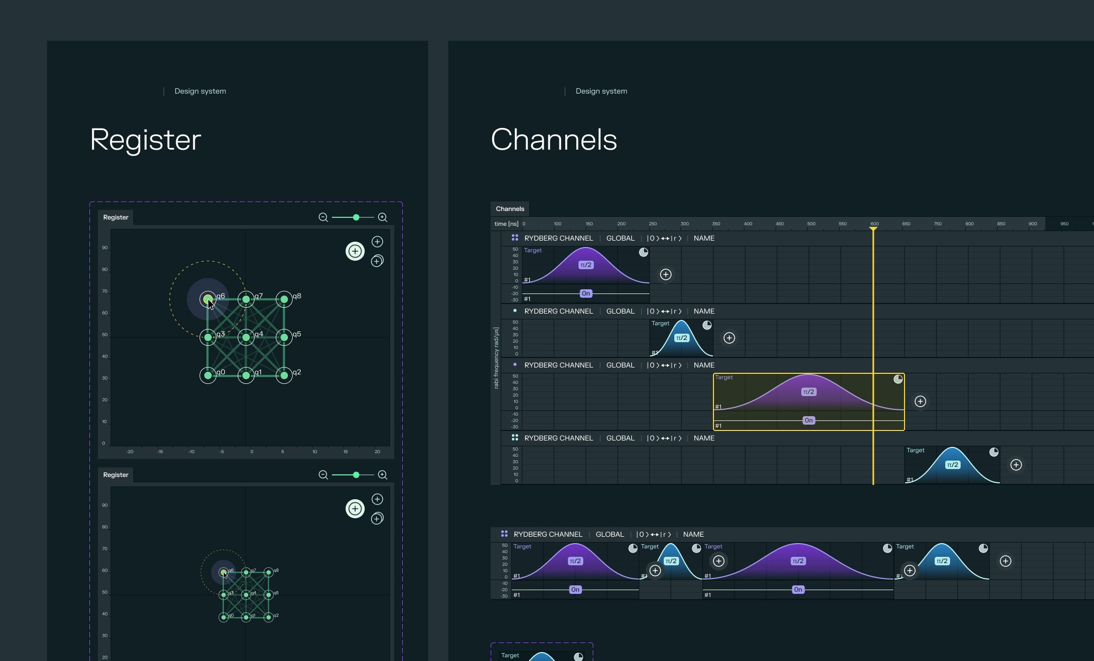Image resolution: width=1094 pixels, height=661 pixels.
Task: Toggle 'On' badge inside the yellow-selected pulse
Action: [x=809, y=420]
